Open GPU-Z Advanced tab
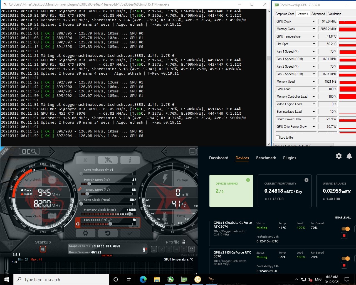356x285 pixels. tap(318, 14)
